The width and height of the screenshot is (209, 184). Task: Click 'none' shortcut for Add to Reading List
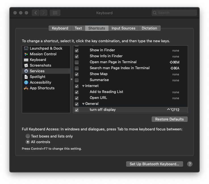[x=176, y=92]
